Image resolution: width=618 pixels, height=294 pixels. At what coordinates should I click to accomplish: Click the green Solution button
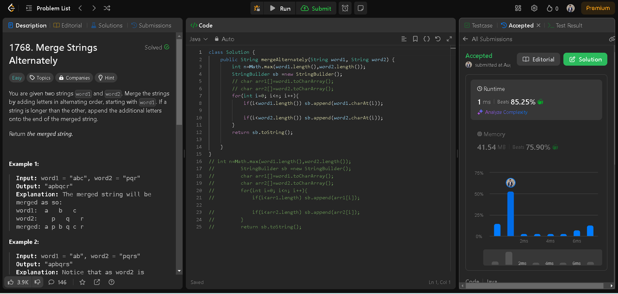point(585,59)
